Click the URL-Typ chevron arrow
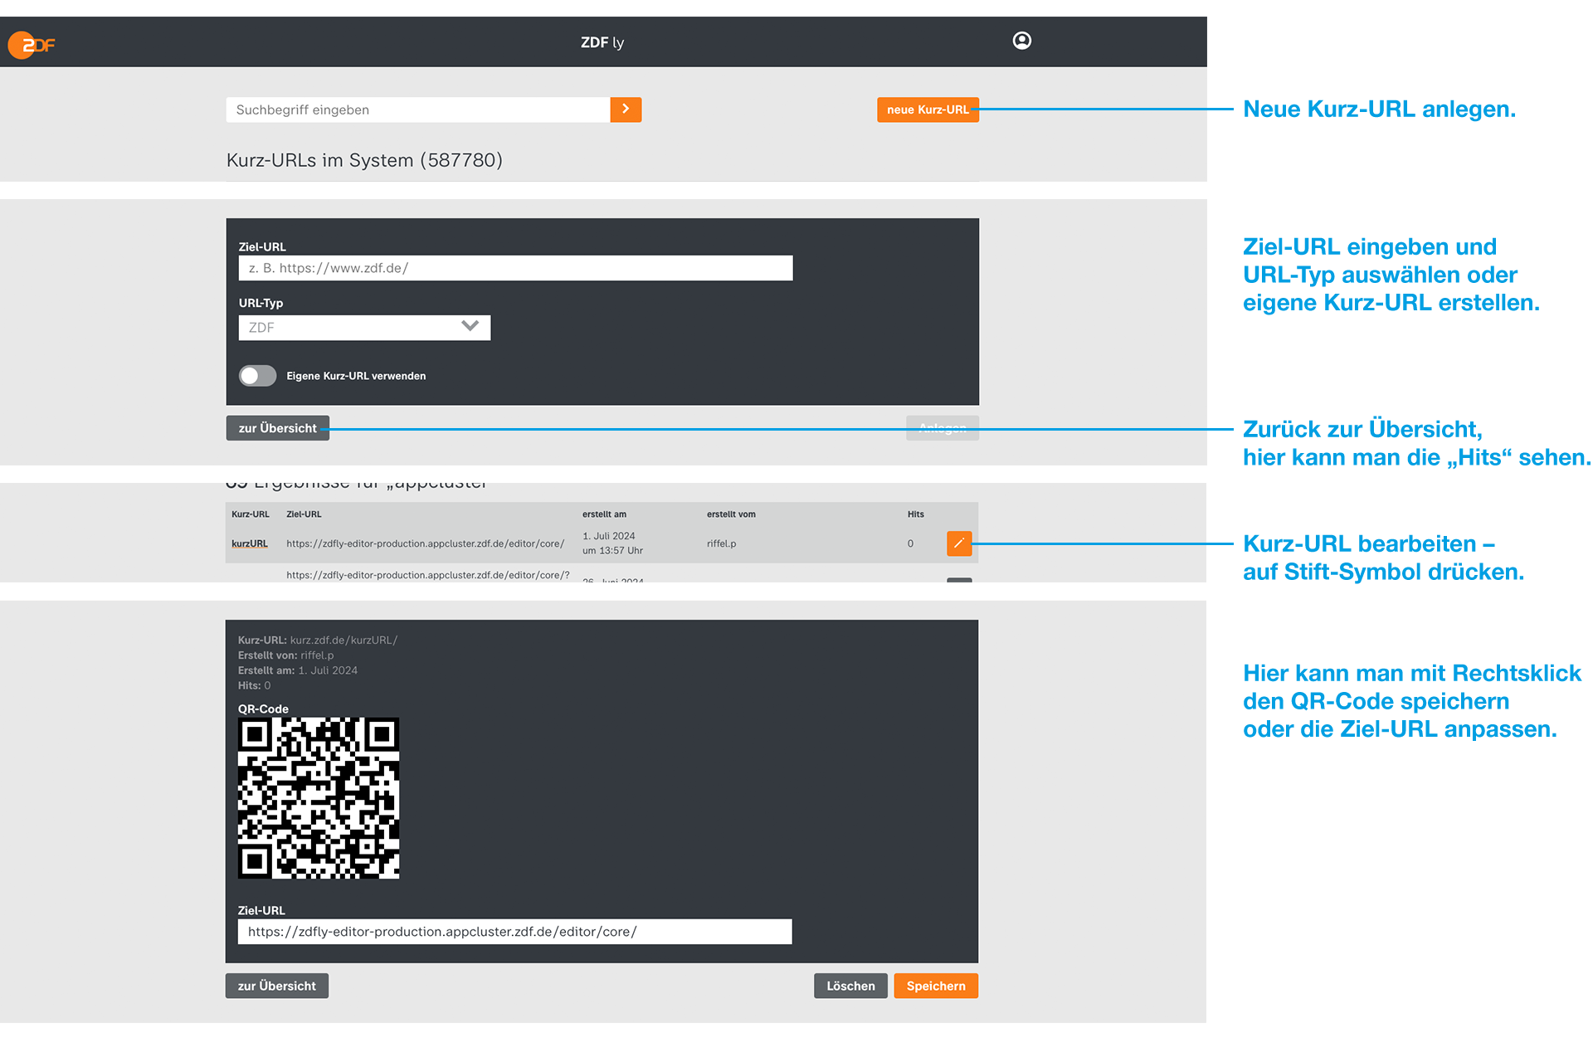The height and width of the screenshot is (1062, 1593). 470,327
